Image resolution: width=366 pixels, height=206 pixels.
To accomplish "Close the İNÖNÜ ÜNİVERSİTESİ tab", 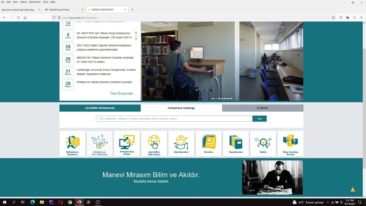I will point(125,10).
